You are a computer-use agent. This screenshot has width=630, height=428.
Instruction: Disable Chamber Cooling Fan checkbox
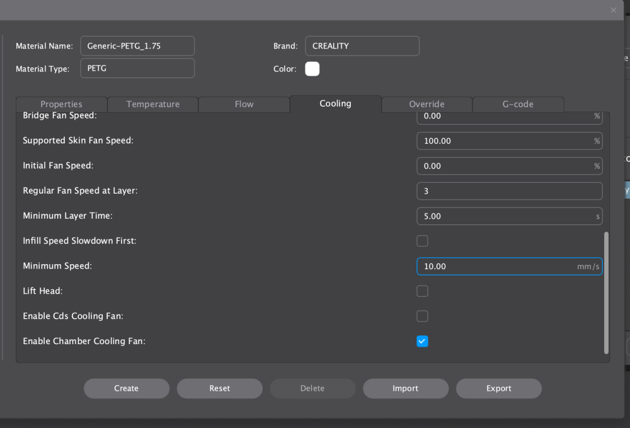coord(422,341)
